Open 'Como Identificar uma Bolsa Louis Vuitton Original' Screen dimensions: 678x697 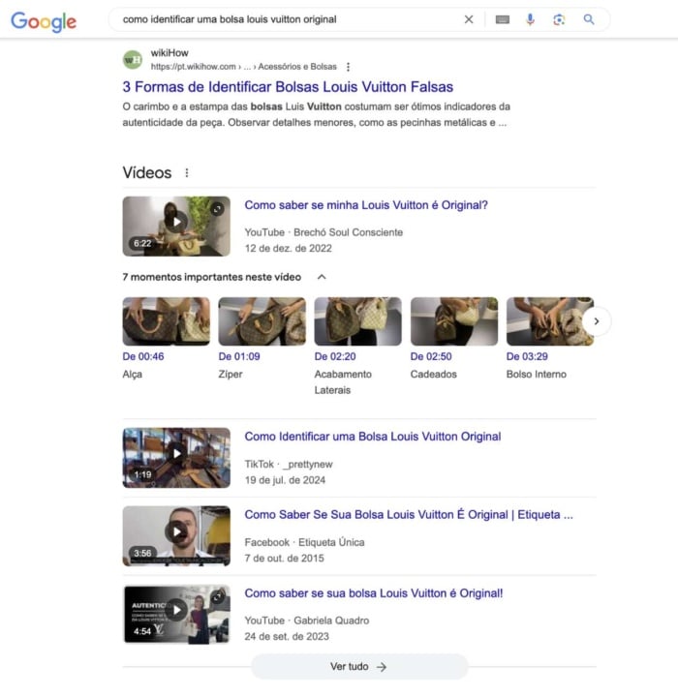click(372, 437)
